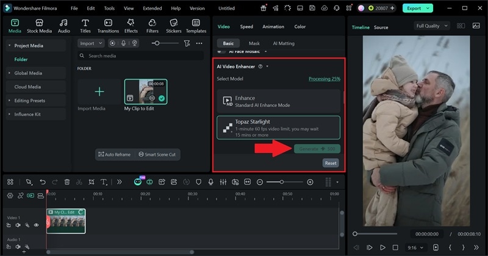Viewport: 488px width, 256px height.
Task: Click the Undo arrow in timeline toolbar
Action: (x=43, y=182)
